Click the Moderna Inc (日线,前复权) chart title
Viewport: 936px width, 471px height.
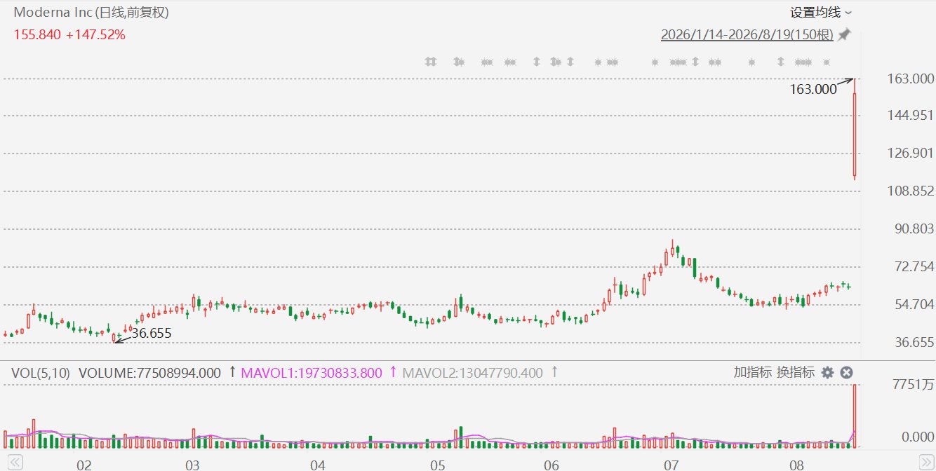pos(91,13)
